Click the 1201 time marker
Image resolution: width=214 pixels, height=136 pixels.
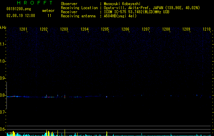[x=23, y=29]
